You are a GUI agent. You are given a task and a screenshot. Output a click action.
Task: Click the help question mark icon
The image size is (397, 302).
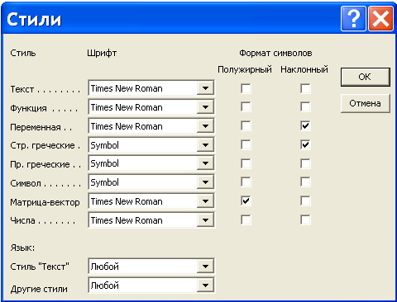pyautogui.click(x=353, y=19)
